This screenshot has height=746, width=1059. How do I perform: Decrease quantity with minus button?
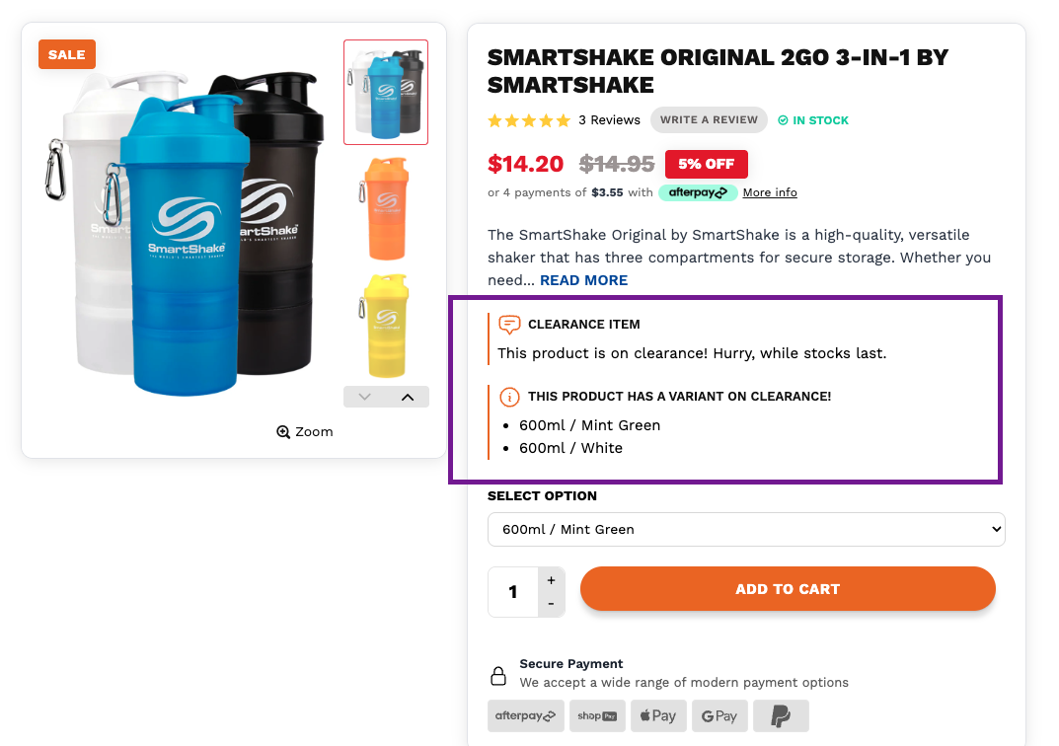(x=551, y=603)
